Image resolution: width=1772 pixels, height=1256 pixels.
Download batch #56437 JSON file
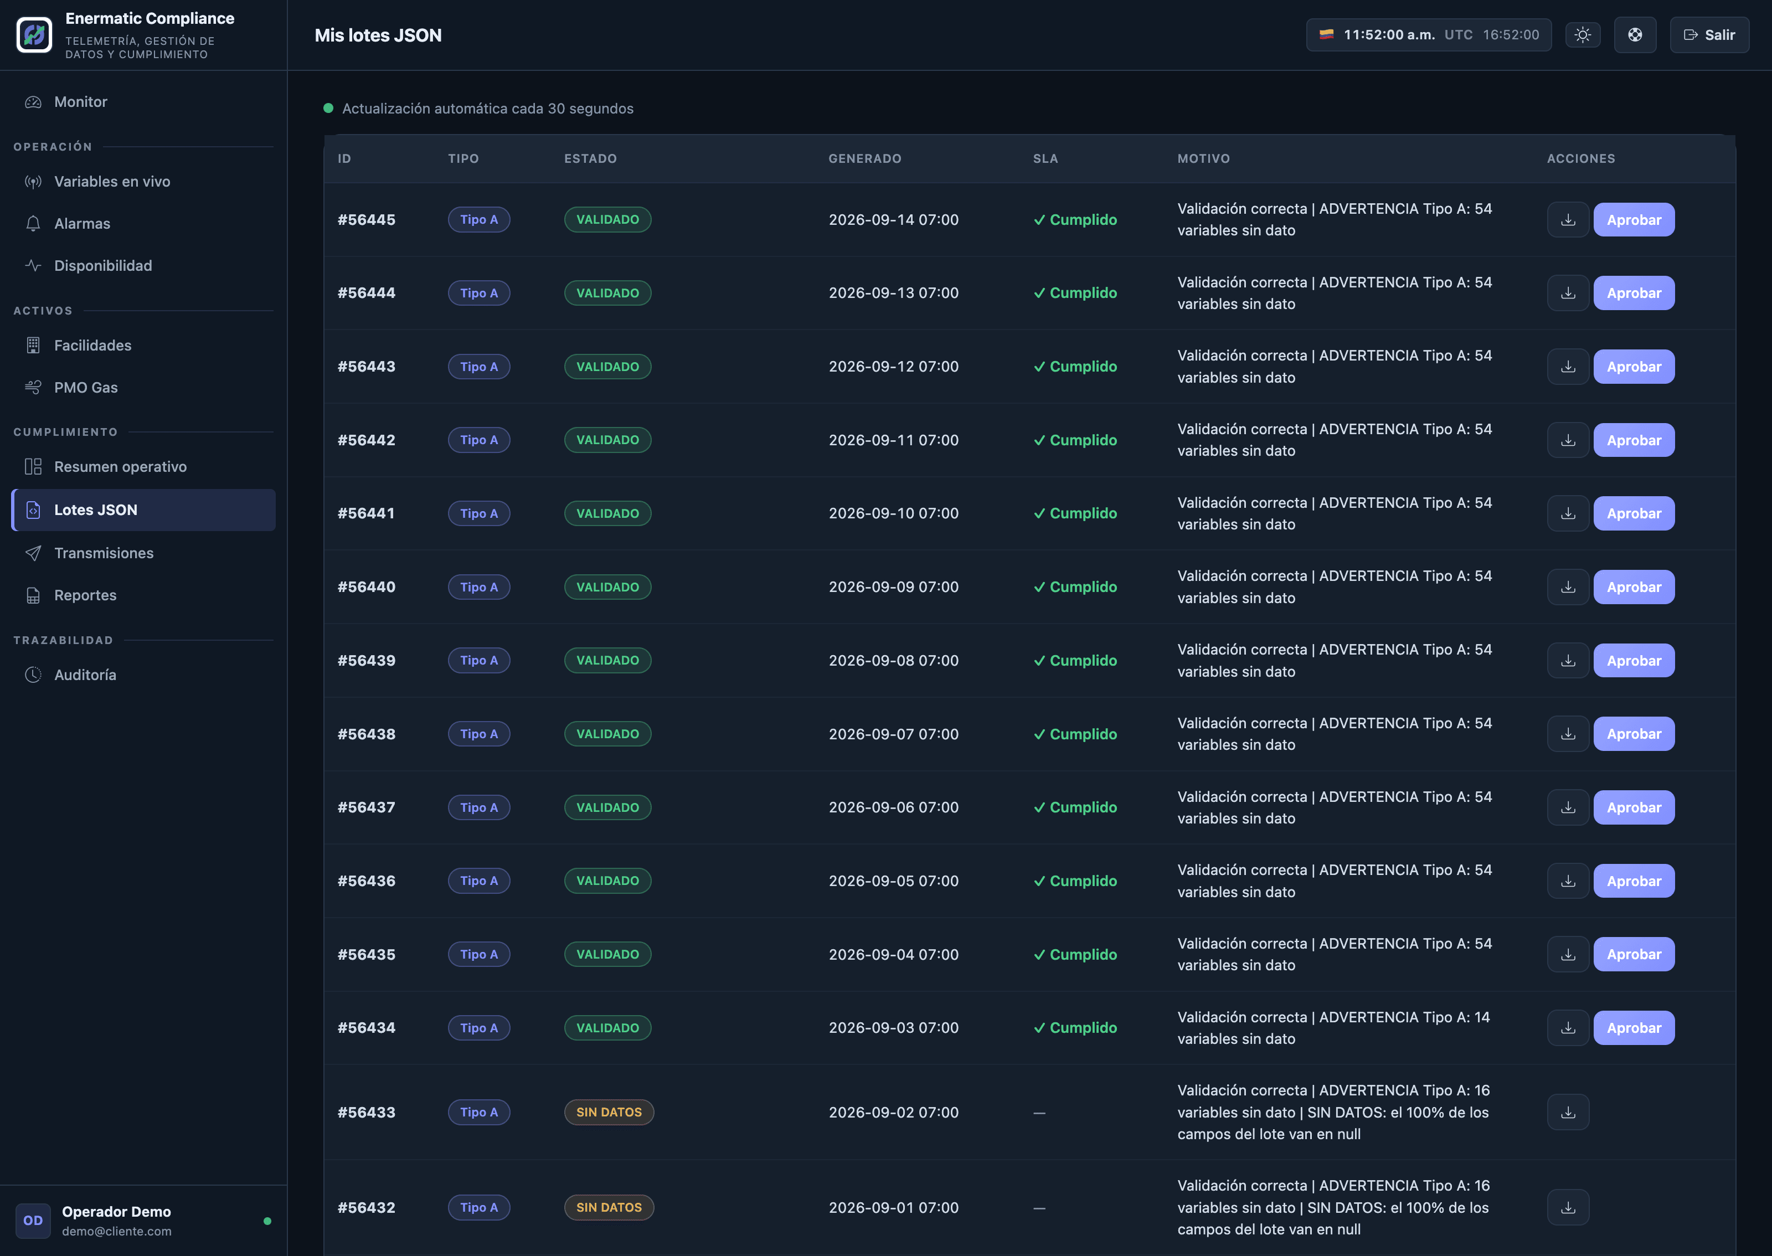click(x=1568, y=807)
